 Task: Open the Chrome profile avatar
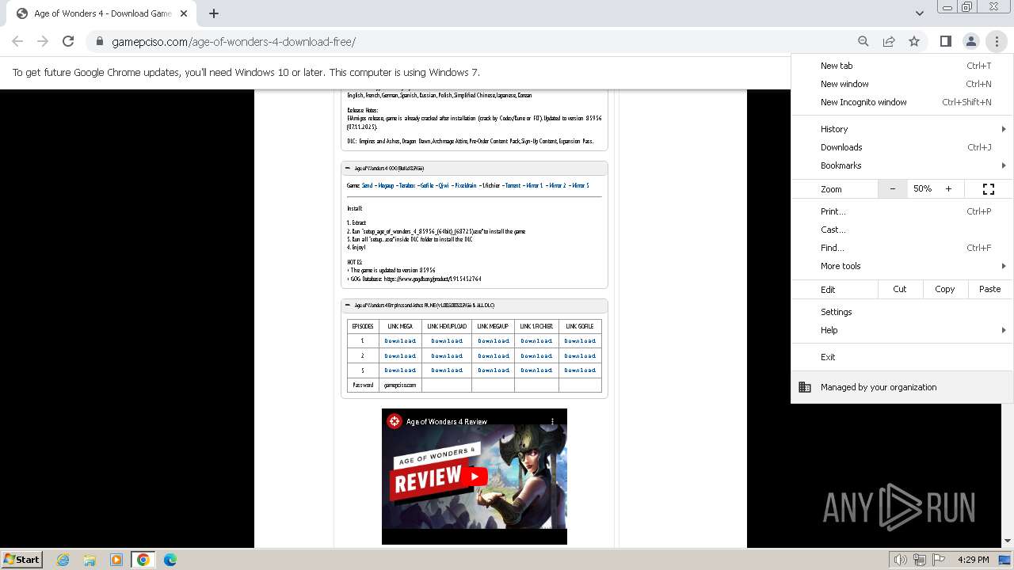point(970,41)
